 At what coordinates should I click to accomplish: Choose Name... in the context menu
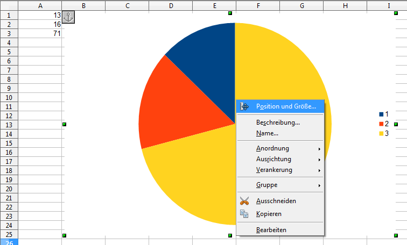click(x=267, y=133)
